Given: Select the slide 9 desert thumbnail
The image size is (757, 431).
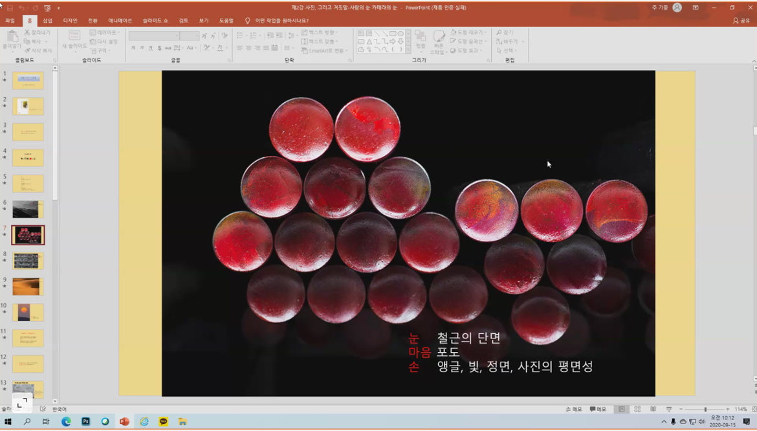Looking at the screenshot, I should [x=28, y=287].
